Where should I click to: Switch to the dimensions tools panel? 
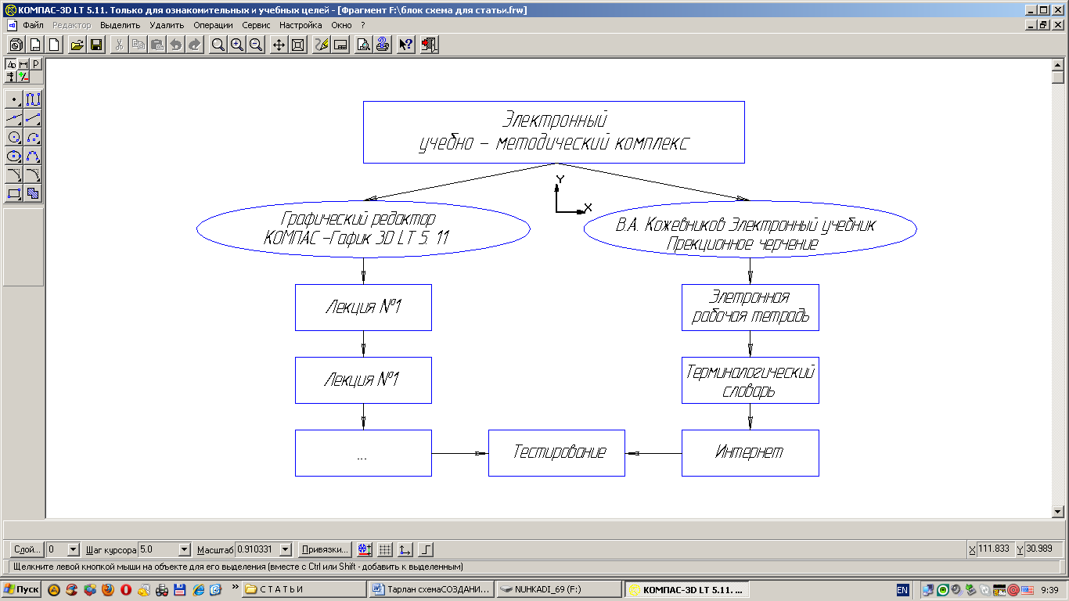coord(23,64)
